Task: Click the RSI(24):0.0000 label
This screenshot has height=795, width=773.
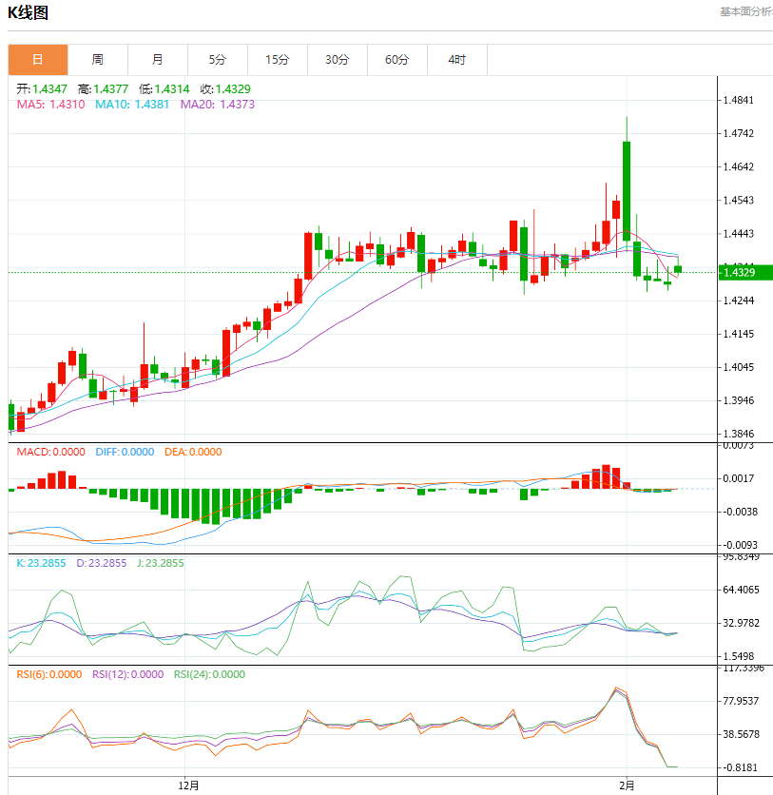Action: (x=209, y=674)
